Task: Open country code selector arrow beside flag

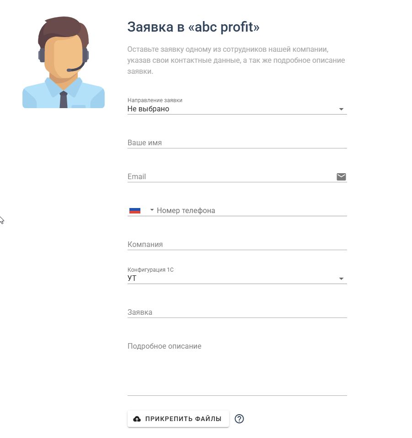Action: pyautogui.click(x=152, y=210)
